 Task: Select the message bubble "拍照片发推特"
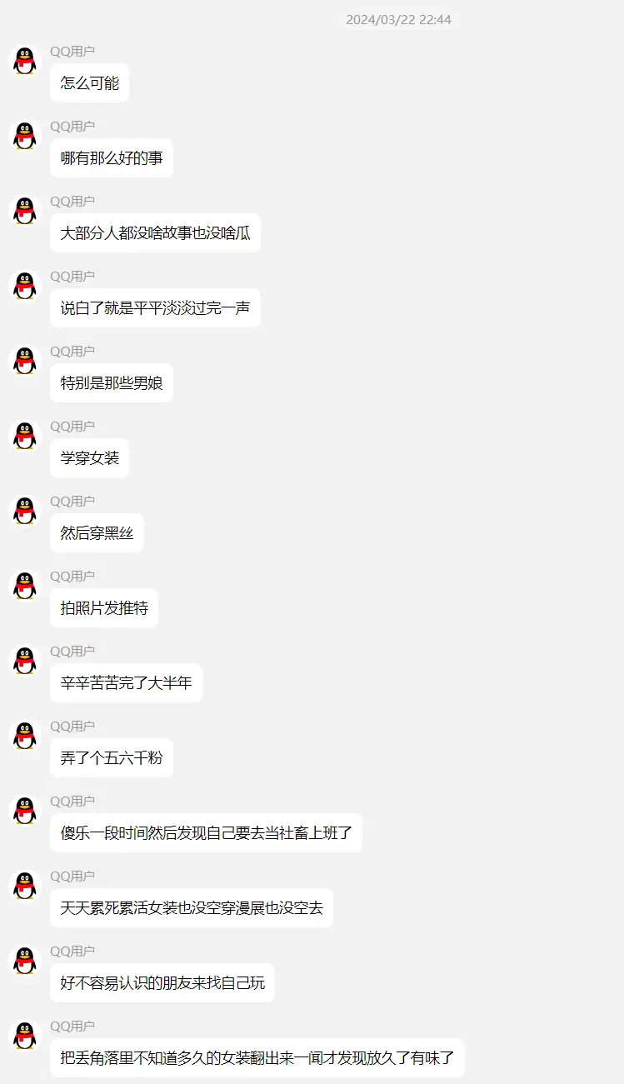(104, 608)
